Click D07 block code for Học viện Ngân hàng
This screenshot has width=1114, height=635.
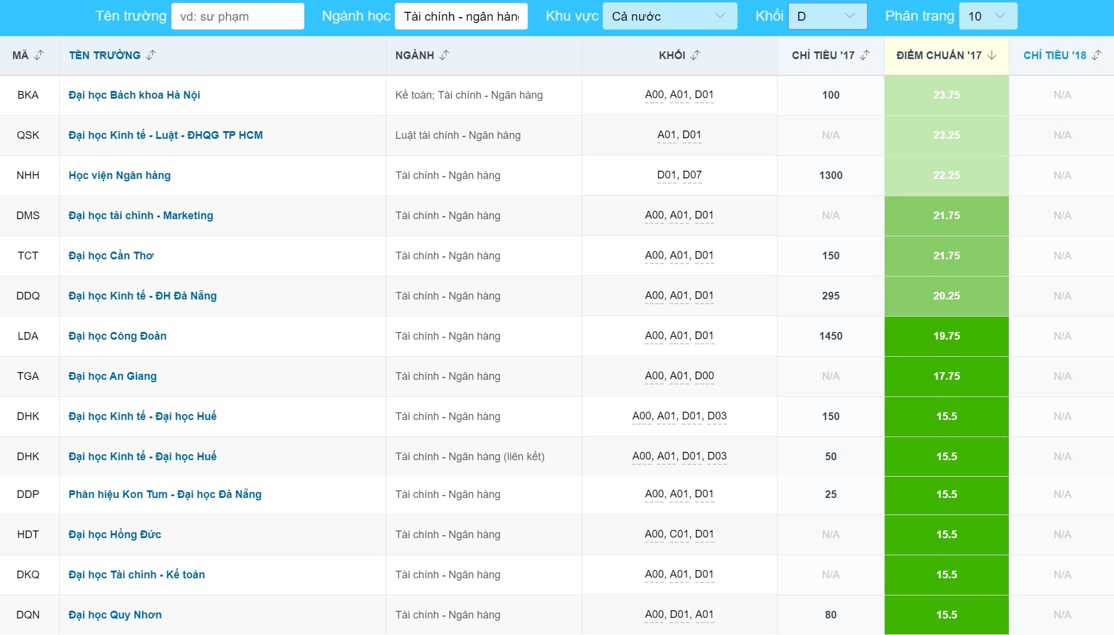pyautogui.click(x=692, y=175)
